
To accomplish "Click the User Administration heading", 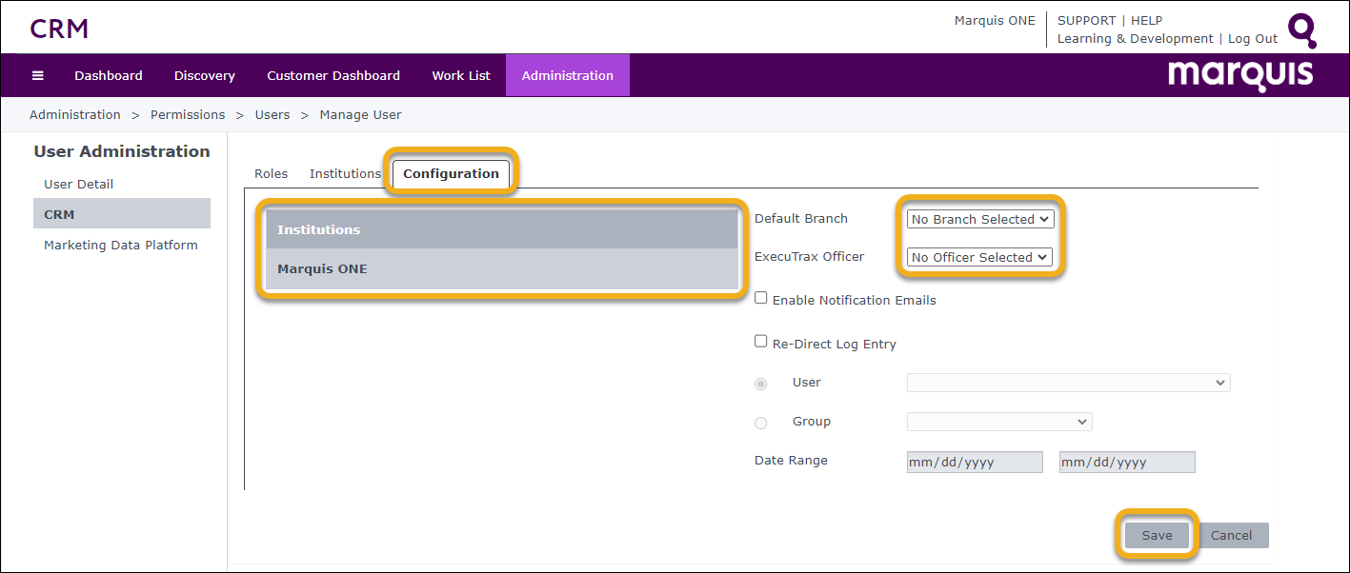I will 122,151.
